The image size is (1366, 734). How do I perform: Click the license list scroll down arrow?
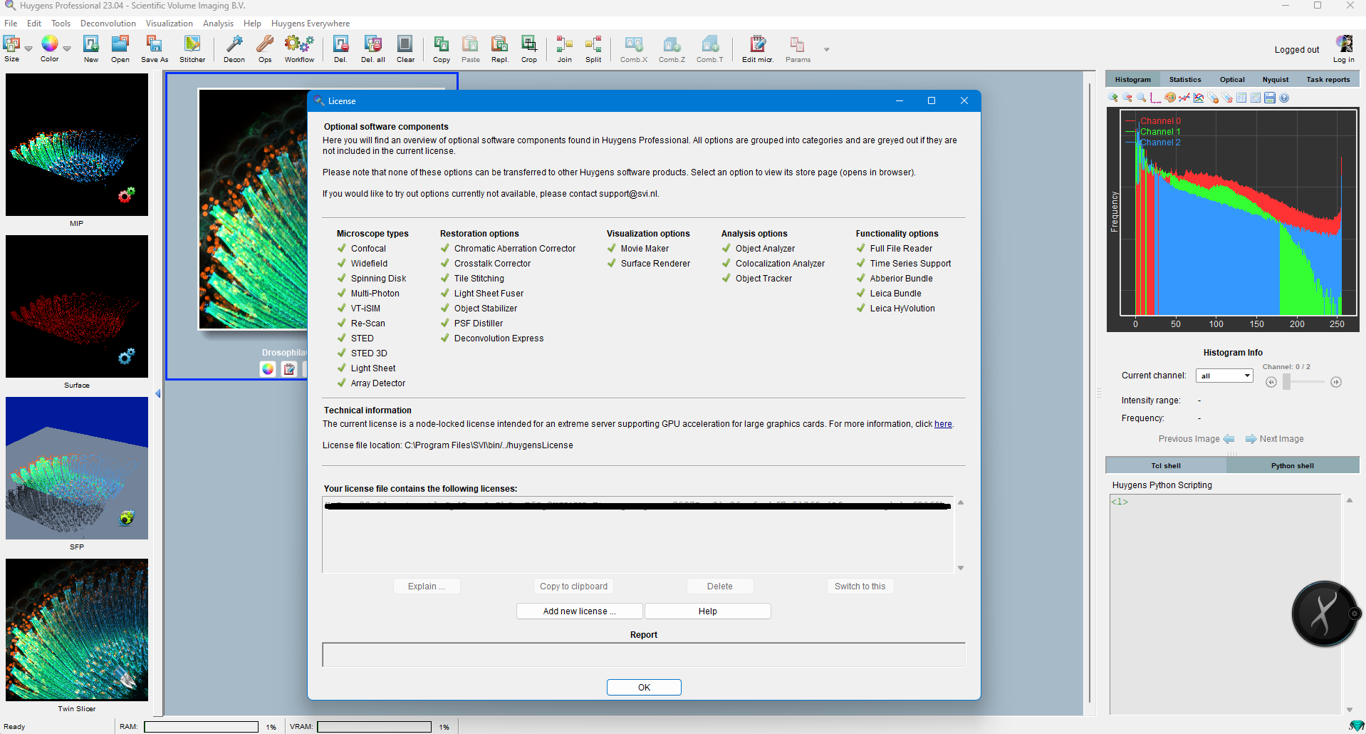(961, 568)
